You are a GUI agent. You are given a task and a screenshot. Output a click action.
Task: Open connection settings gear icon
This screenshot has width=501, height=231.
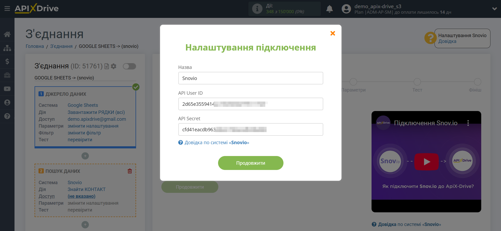pyautogui.click(x=114, y=66)
